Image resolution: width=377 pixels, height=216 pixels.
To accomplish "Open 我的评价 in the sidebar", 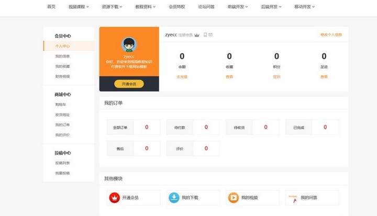I will coord(62,135).
